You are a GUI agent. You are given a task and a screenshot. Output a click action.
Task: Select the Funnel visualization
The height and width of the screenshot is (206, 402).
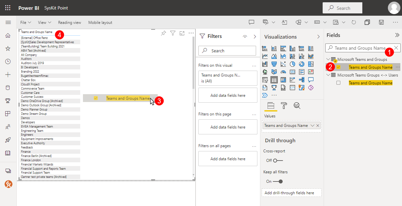click(x=274, y=64)
